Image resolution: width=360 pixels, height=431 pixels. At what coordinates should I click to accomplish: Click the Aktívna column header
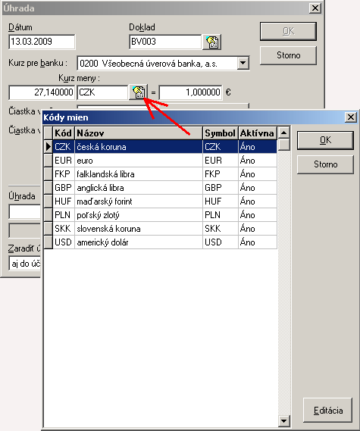click(258, 133)
